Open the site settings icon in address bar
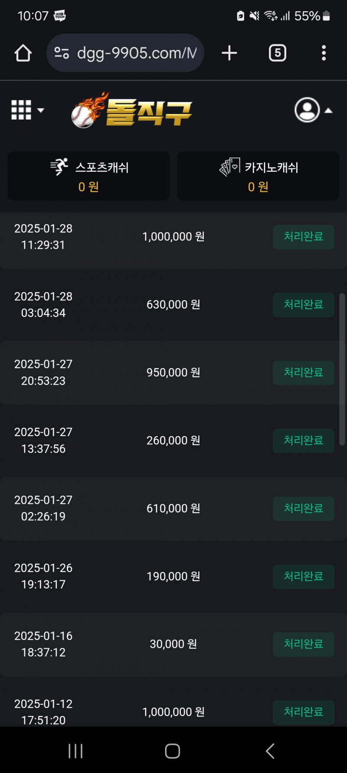 coord(62,53)
